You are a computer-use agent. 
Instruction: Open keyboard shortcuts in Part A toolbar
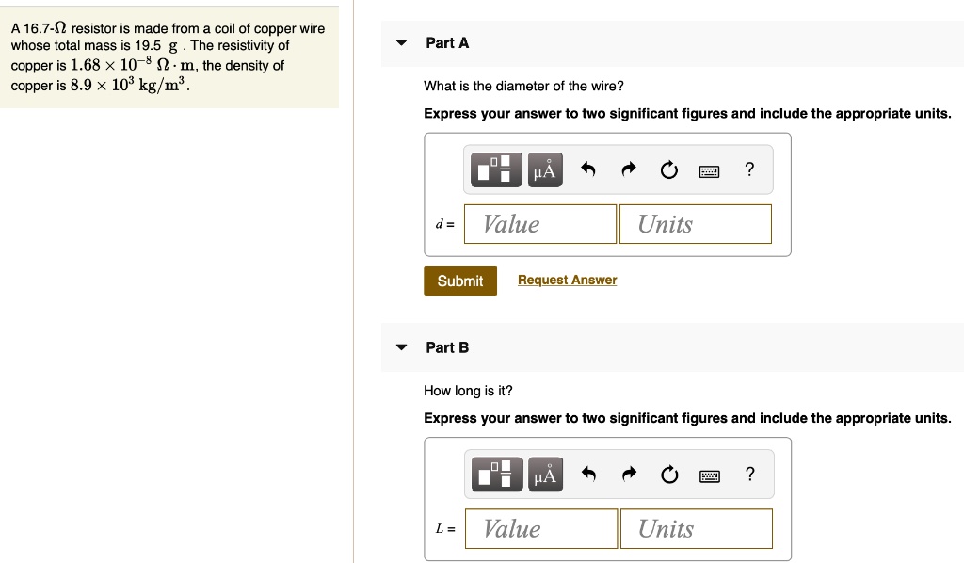pos(709,171)
